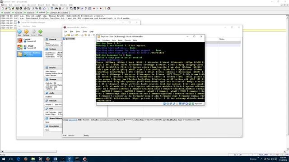Click the Edge icon on the taskbar
Viewport: 289px width, 162px height.
18,159
